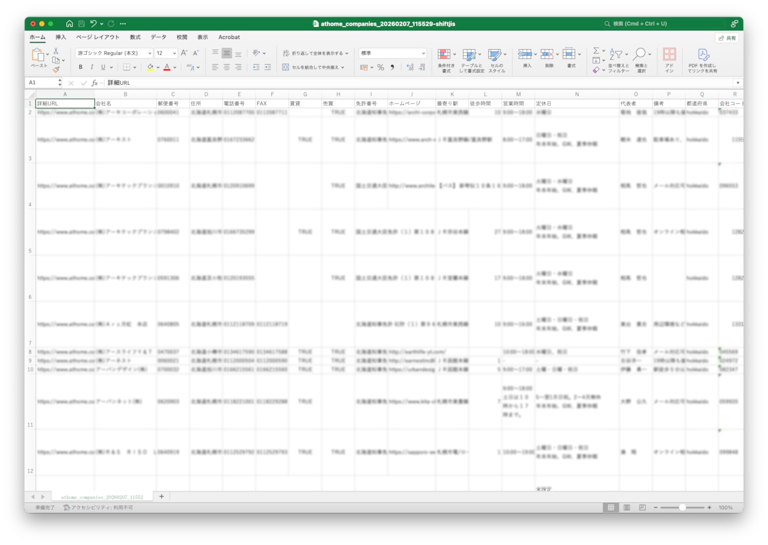The width and height of the screenshot is (768, 545).
Task: Toggle center horizontal alignment
Action: pos(227,67)
